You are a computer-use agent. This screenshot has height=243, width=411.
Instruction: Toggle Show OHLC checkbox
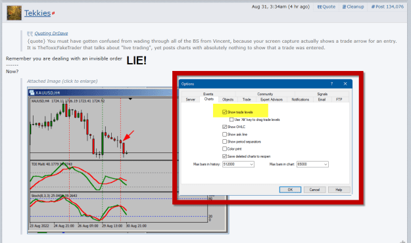[x=224, y=127]
